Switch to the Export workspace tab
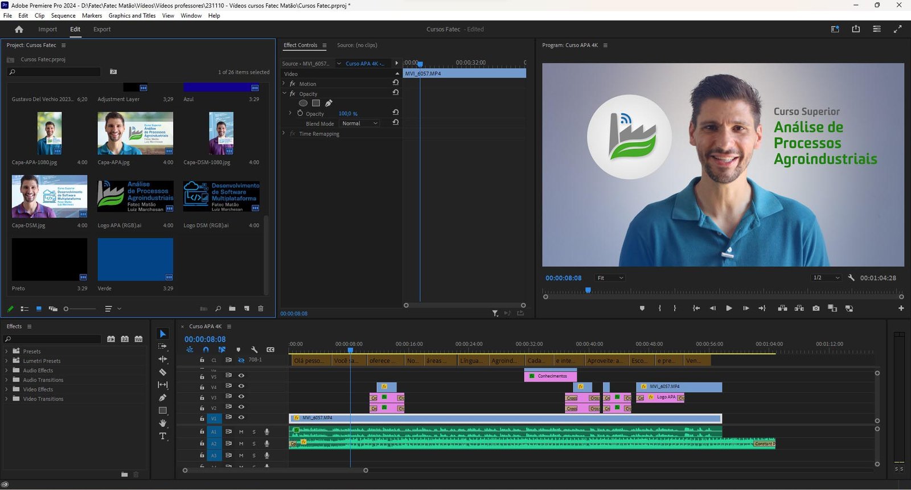This screenshot has height=490, width=911. (102, 30)
